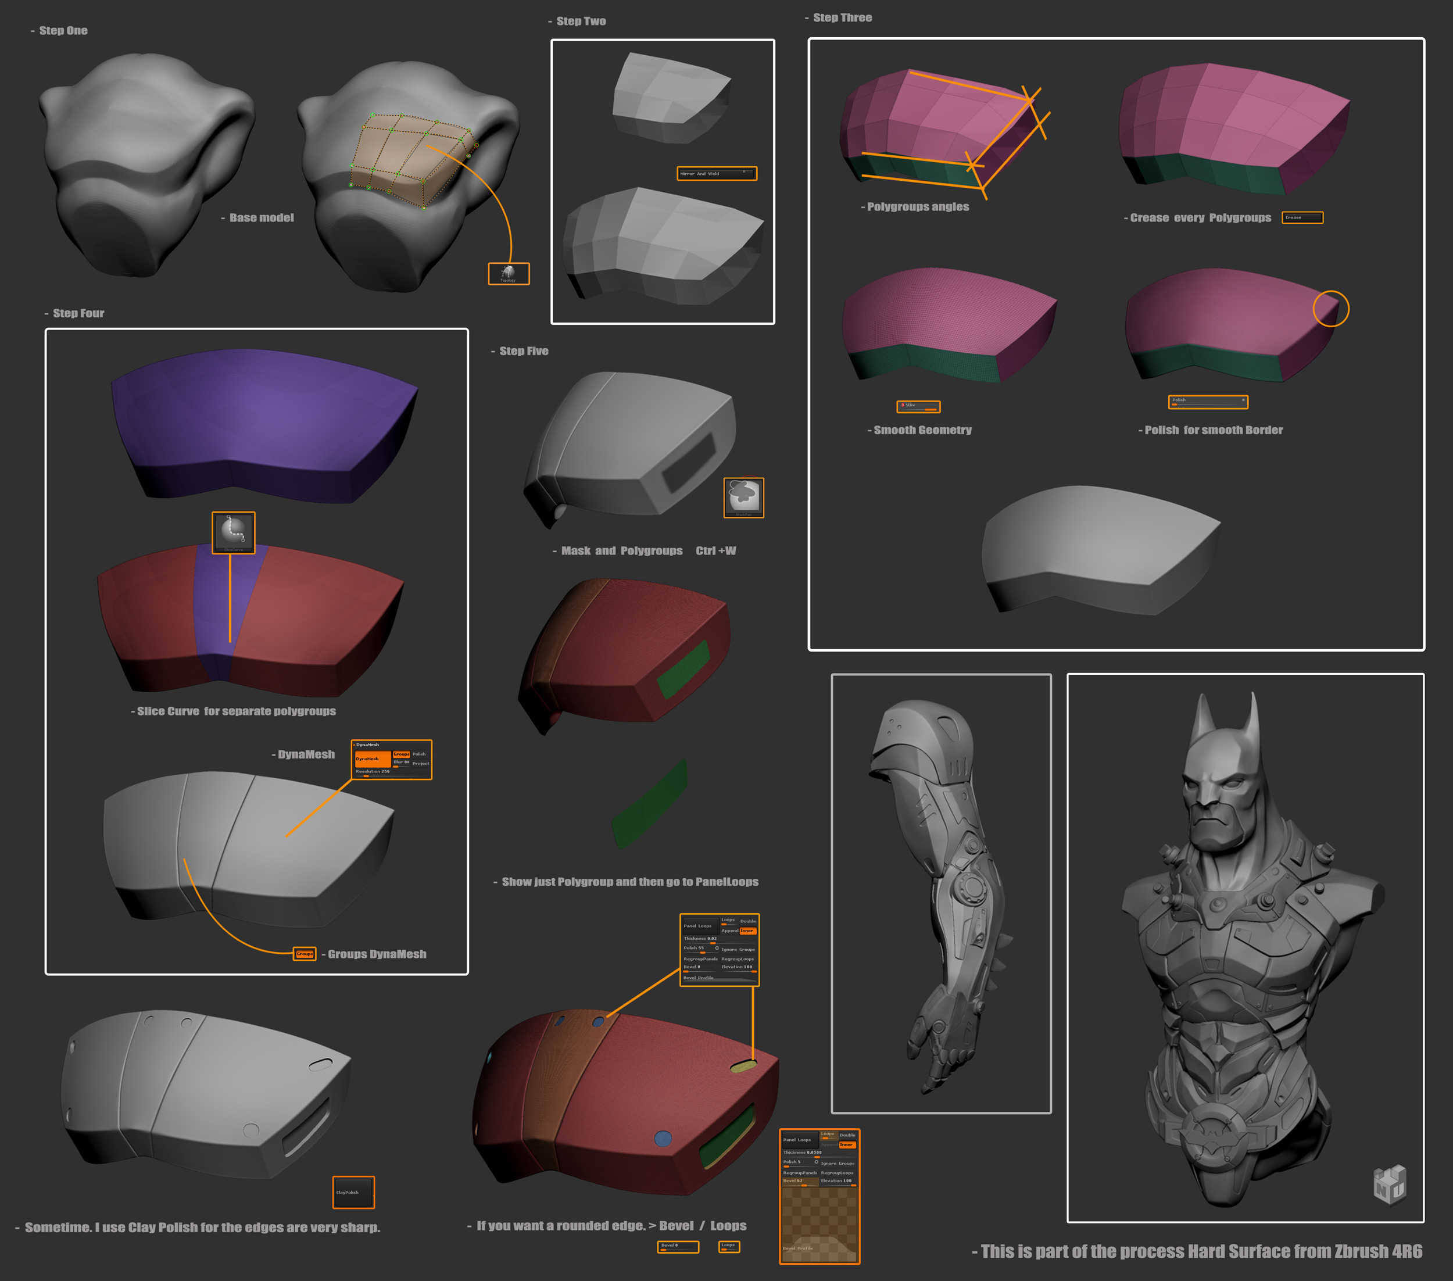The width and height of the screenshot is (1453, 1281).
Task: Toggle Inner in Thickness 0.02 panel
Action: (749, 931)
